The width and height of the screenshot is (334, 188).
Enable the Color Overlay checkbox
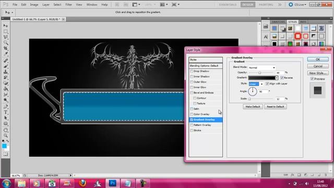[x=192, y=114]
